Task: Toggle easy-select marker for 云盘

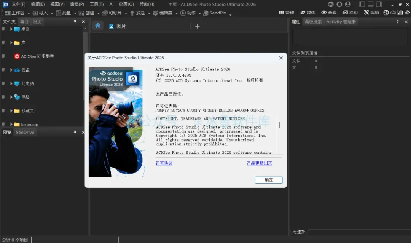Action: click(x=3, y=70)
